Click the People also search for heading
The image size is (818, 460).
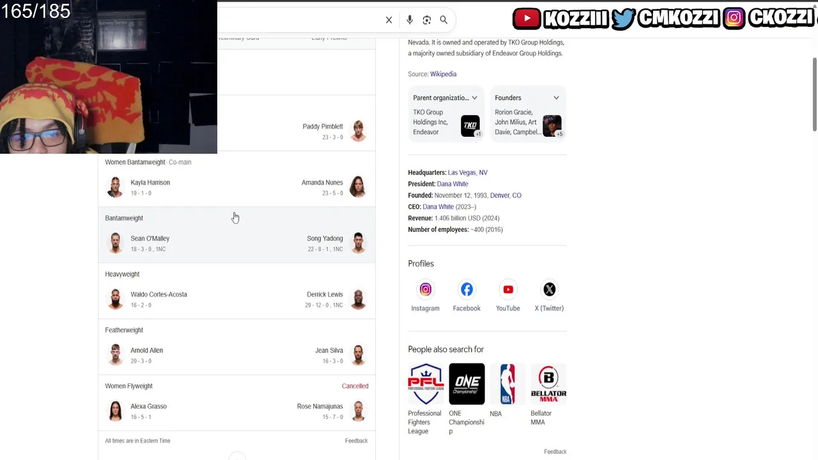[446, 349]
